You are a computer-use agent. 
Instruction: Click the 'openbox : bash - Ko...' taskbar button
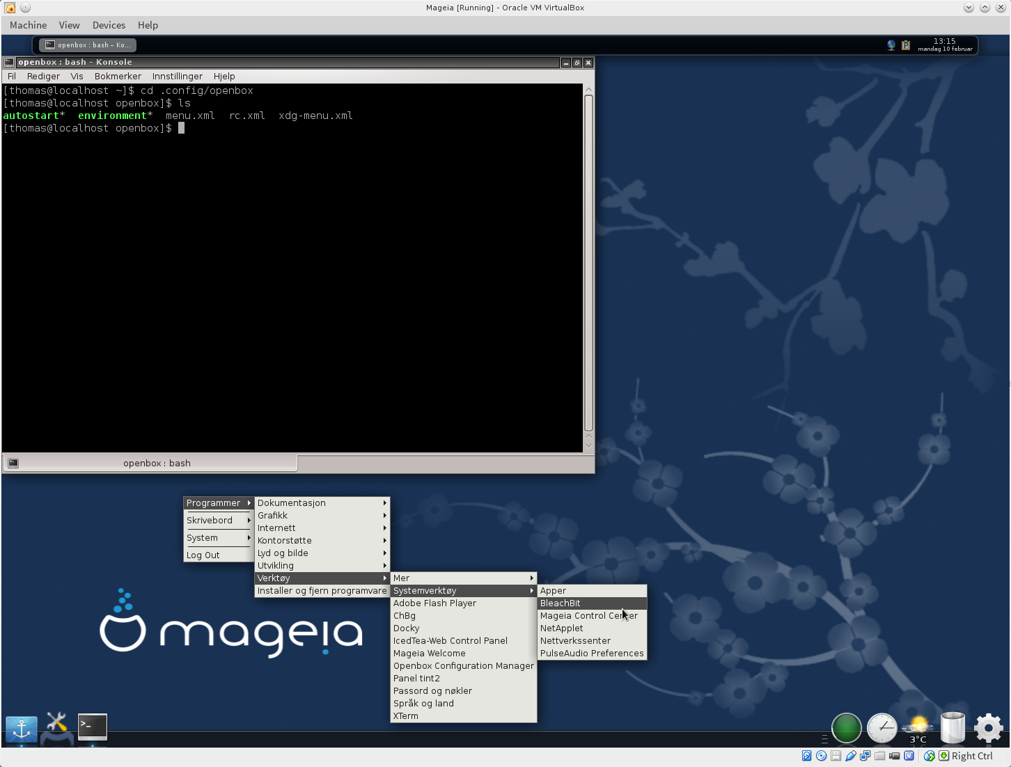pyautogui.click(x=88, y=45)
